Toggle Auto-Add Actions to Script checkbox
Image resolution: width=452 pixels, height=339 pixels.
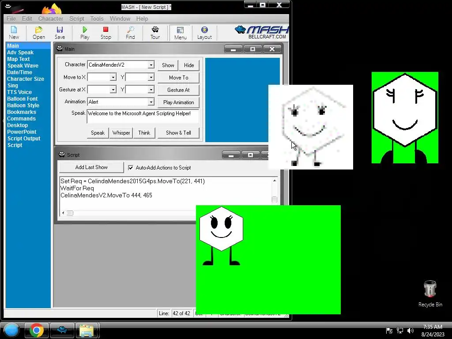tap(131, 167)
